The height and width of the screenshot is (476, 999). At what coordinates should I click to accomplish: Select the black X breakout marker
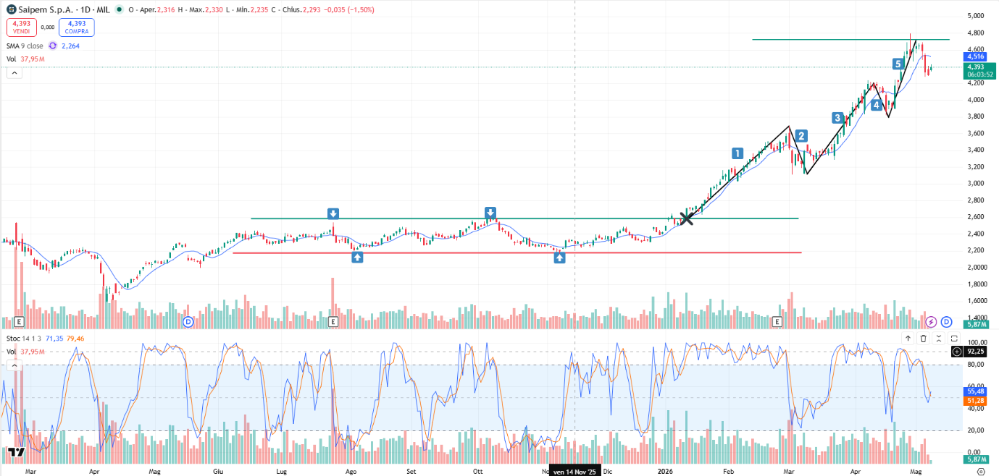[x=687, y=218]
